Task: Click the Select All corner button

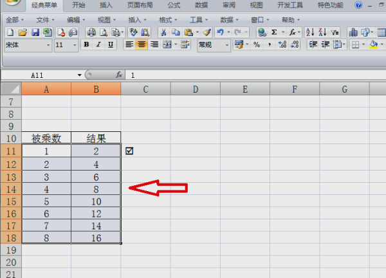Action: click(11, 89)
